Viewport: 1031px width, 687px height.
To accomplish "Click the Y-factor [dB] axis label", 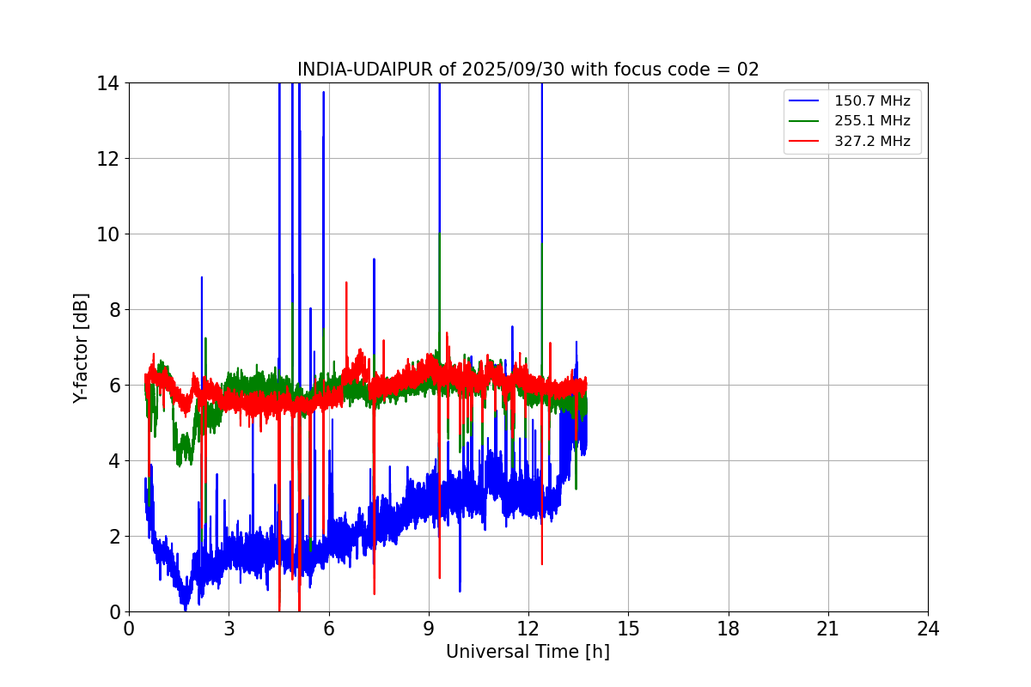I will (81, 347).
